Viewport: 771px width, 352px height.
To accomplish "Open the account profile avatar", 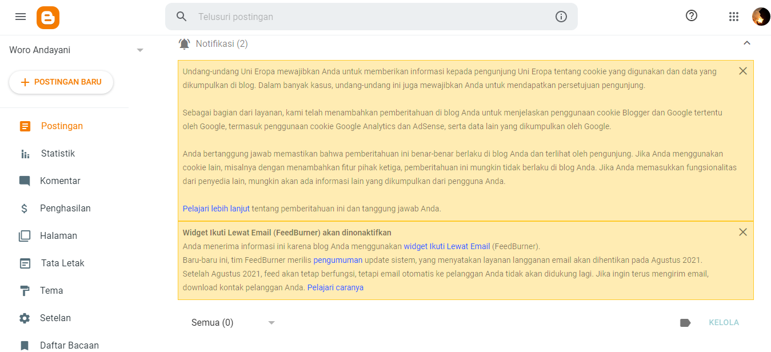I will point(761,17).
